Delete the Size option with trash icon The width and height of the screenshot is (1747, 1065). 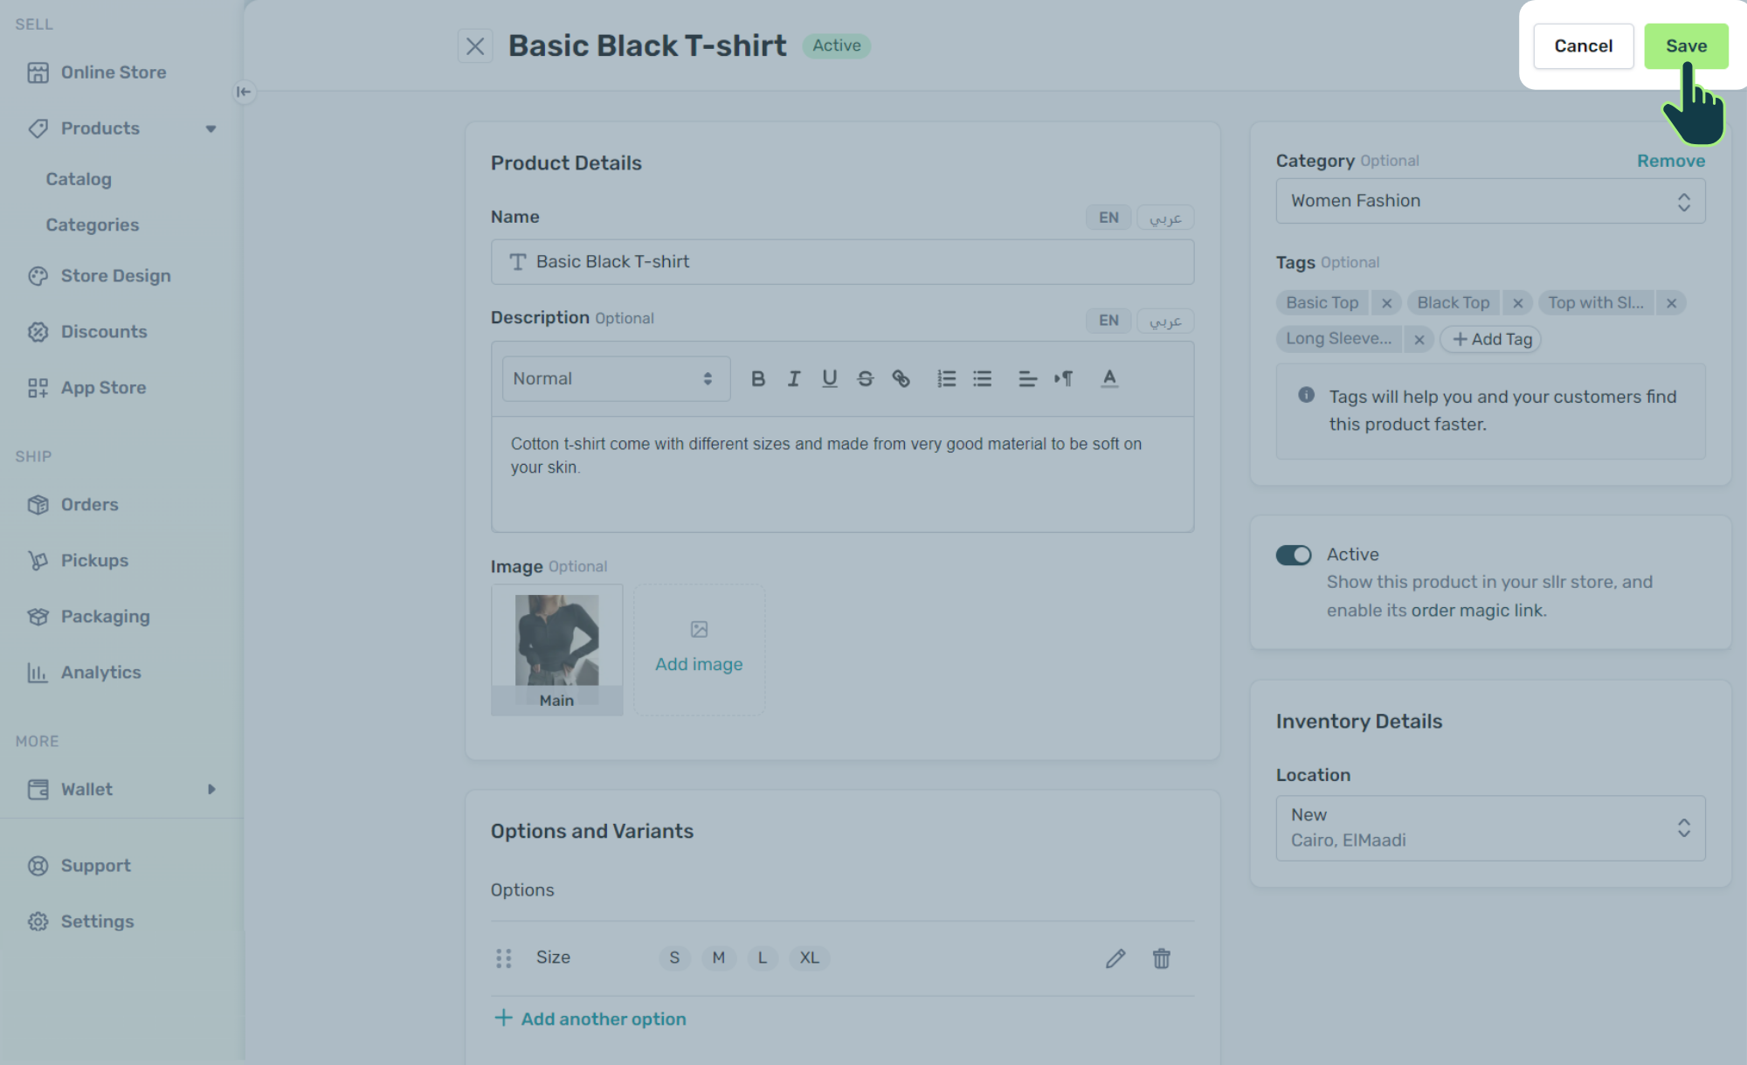[1161, 958]
